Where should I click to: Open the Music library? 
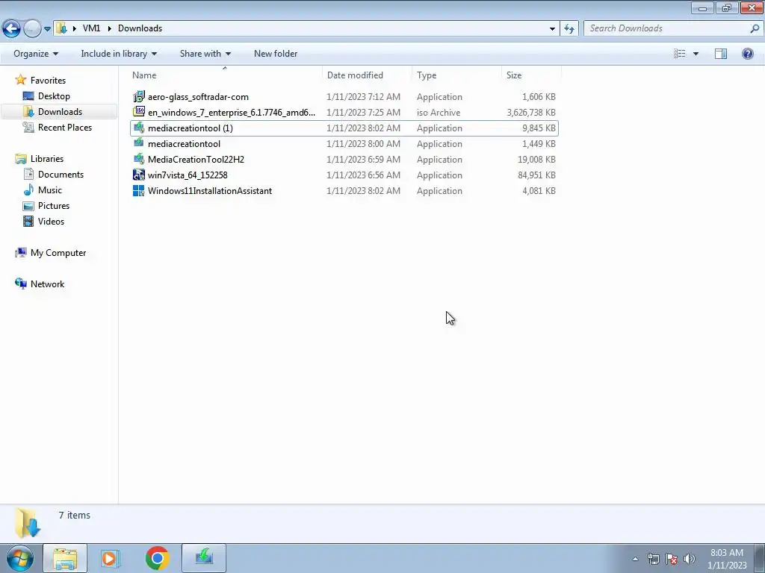point(50,190)
